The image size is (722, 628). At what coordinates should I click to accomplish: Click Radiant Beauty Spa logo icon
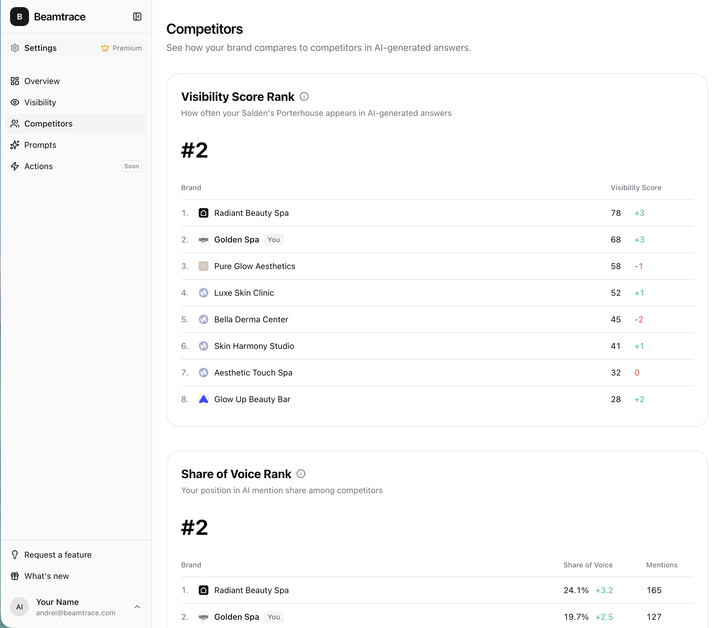203,213
